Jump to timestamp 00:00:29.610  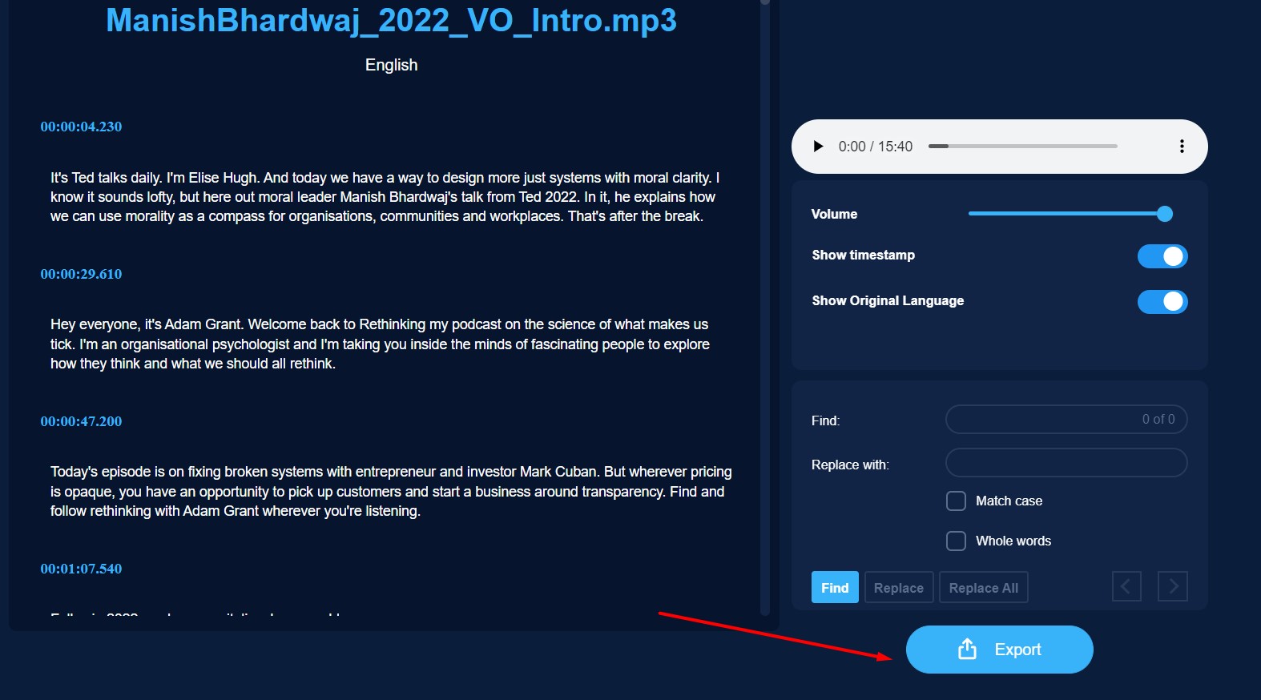[81, 274]
